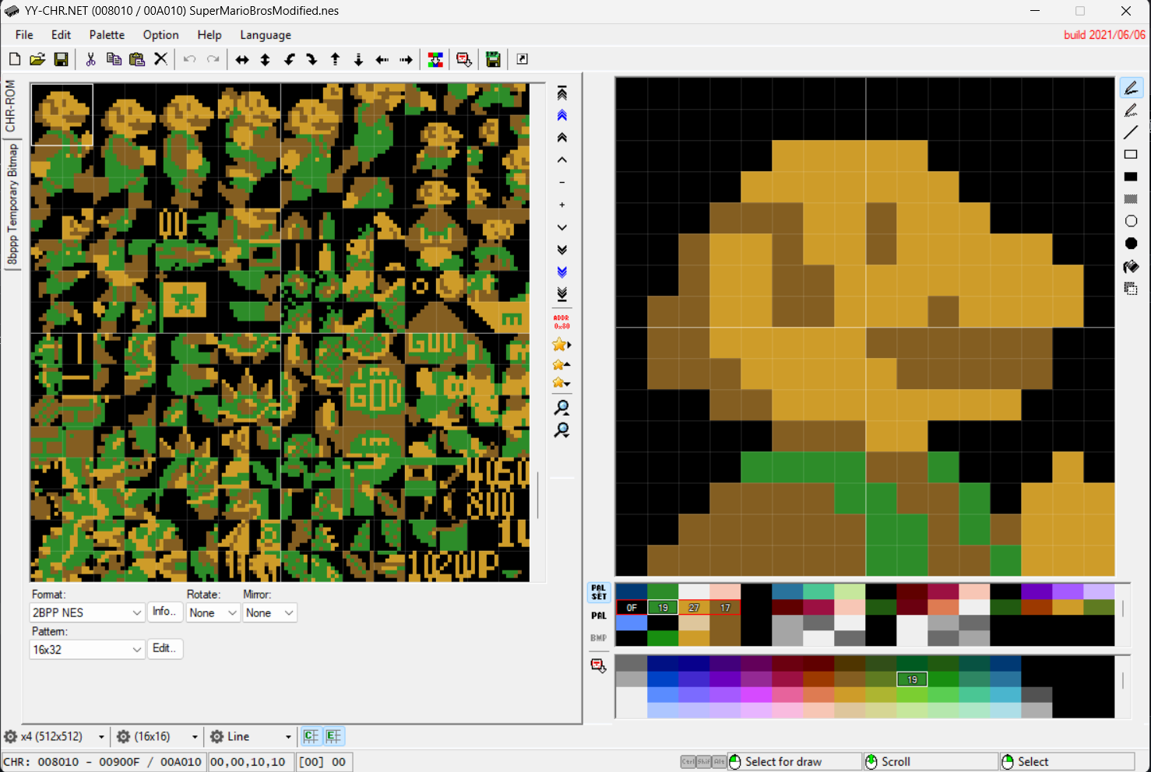Click the Edit.. button next to Pattern
The height and width of the screenshot is (772, 1151).
pyautogui.click(x=164, y=648)
